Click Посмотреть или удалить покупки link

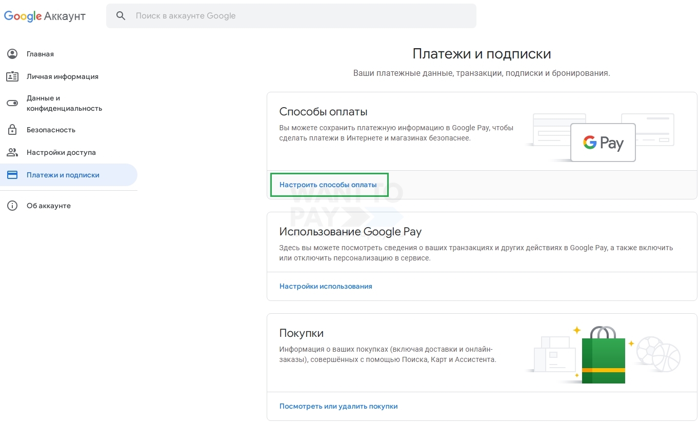point(338,406)
